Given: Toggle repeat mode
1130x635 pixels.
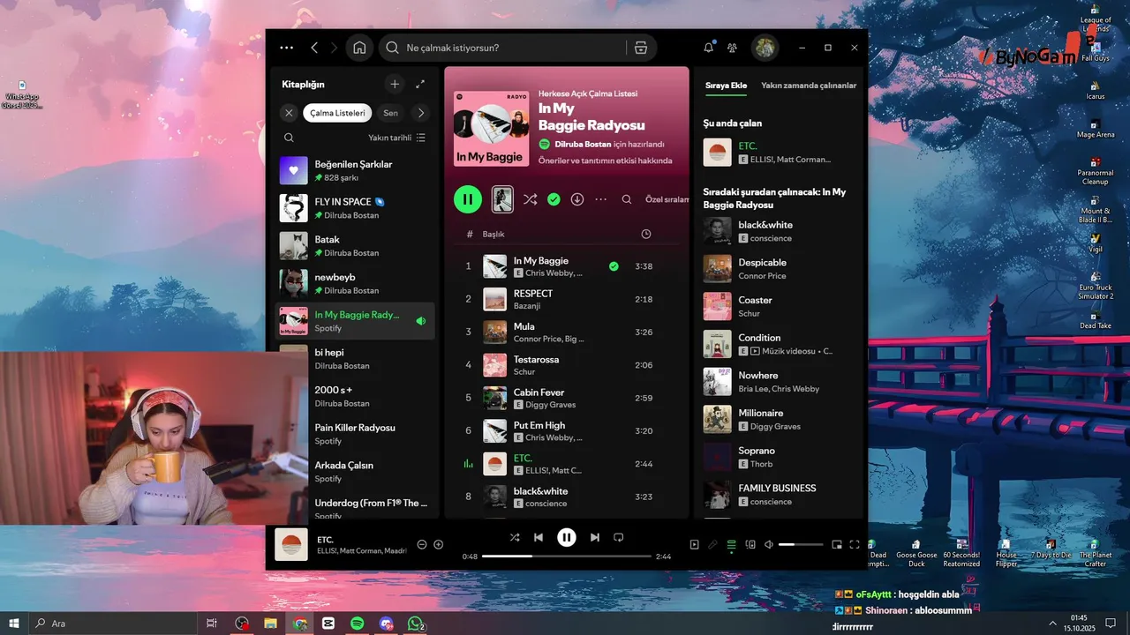Looking at the screenshot, I should coord(619,537).
